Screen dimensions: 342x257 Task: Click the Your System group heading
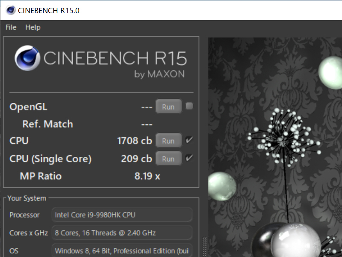(27, 198)
